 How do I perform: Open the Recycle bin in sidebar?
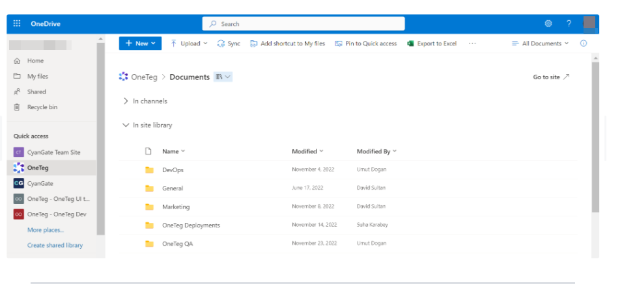pos(42,107)
